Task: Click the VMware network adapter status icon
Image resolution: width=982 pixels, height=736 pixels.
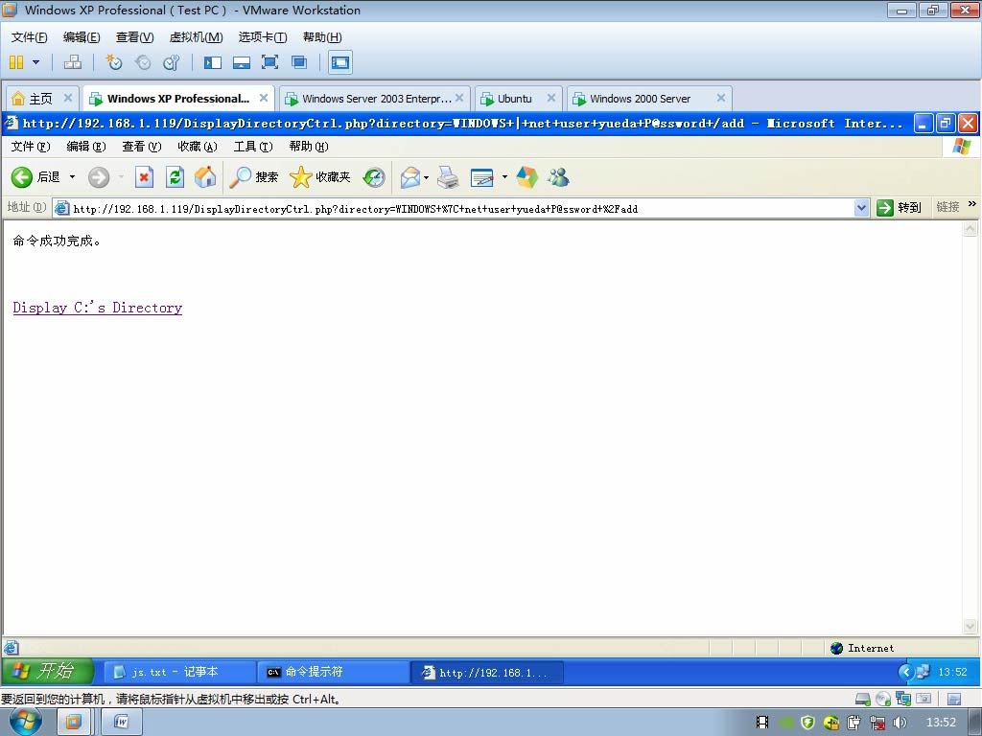Action: pyautogui.click(x=903, y=699)
